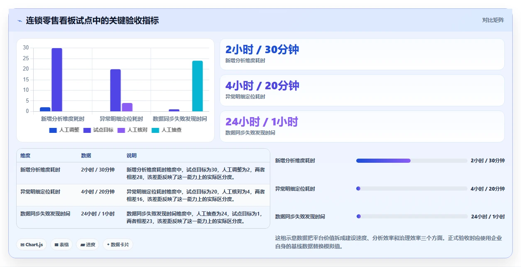Click progress label 新增分析维度耗时
Screen dimensions: 521x267
(295, 161)
